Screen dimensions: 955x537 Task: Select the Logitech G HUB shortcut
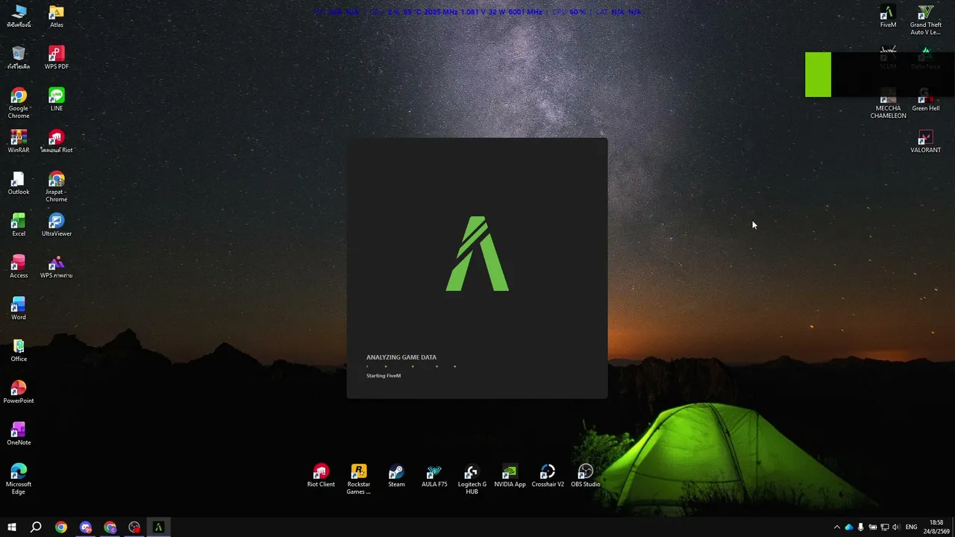(472, 480)
